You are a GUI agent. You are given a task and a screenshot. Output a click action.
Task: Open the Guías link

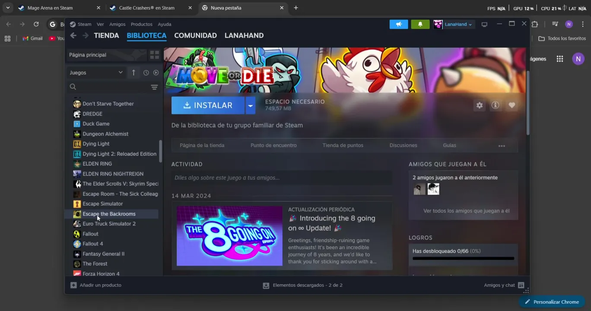[449, 146]
